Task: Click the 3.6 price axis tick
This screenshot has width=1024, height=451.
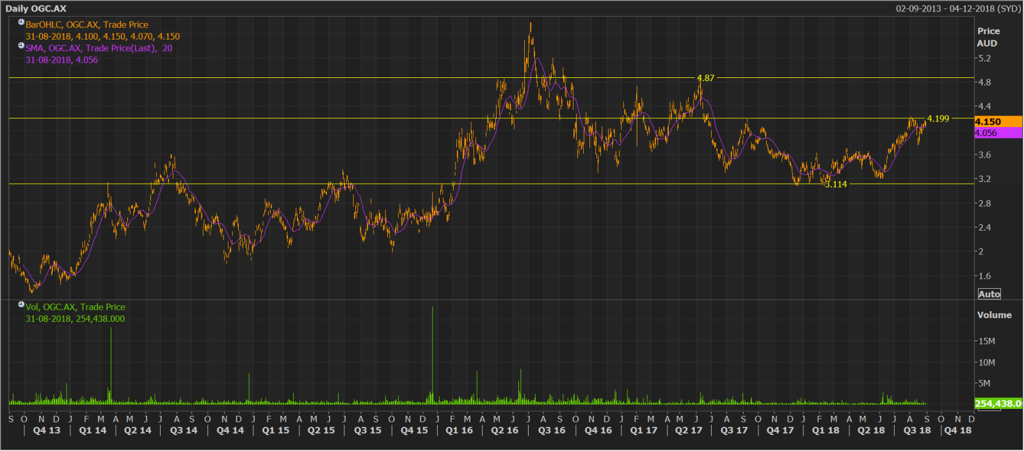Action: 984,155
